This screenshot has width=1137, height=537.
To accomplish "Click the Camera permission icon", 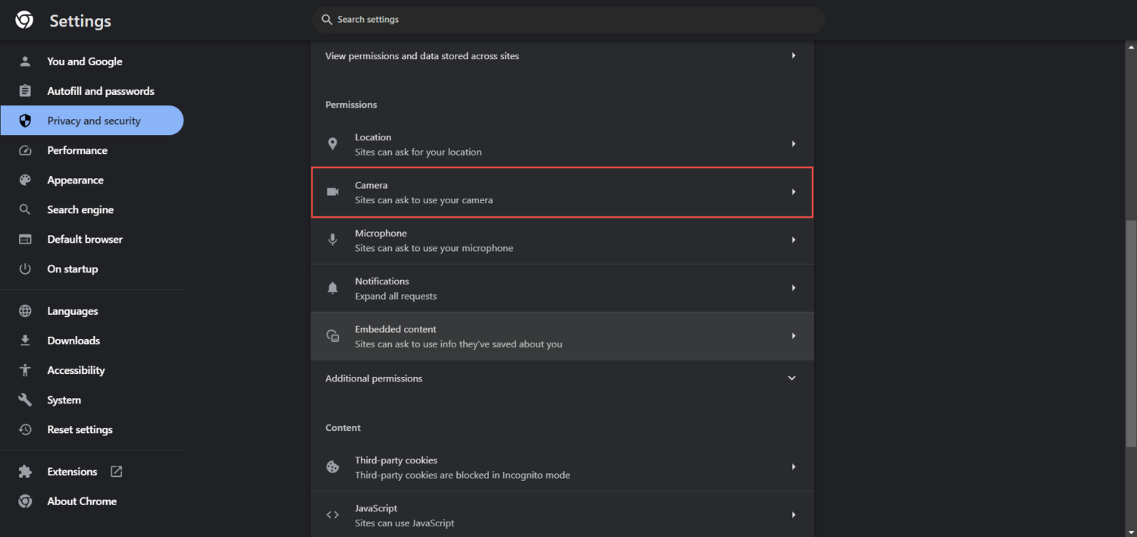I will (x=332, y=192).
